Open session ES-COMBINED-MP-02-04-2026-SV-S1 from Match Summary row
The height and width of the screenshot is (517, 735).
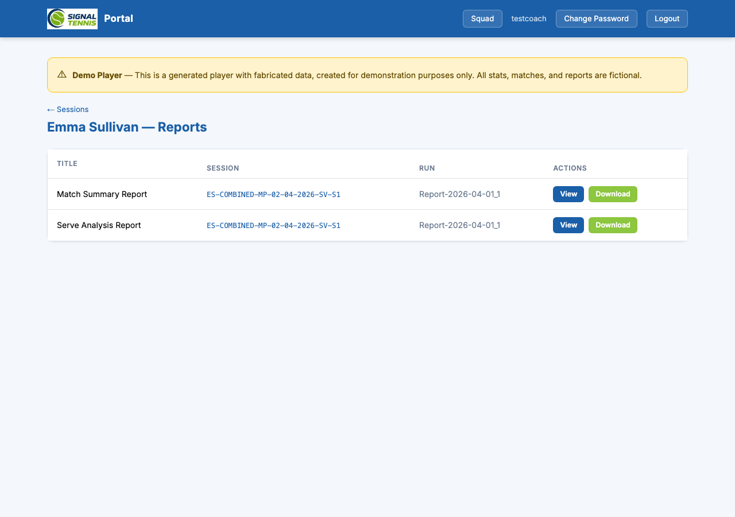pyautogui.click(x=273, y=194)
